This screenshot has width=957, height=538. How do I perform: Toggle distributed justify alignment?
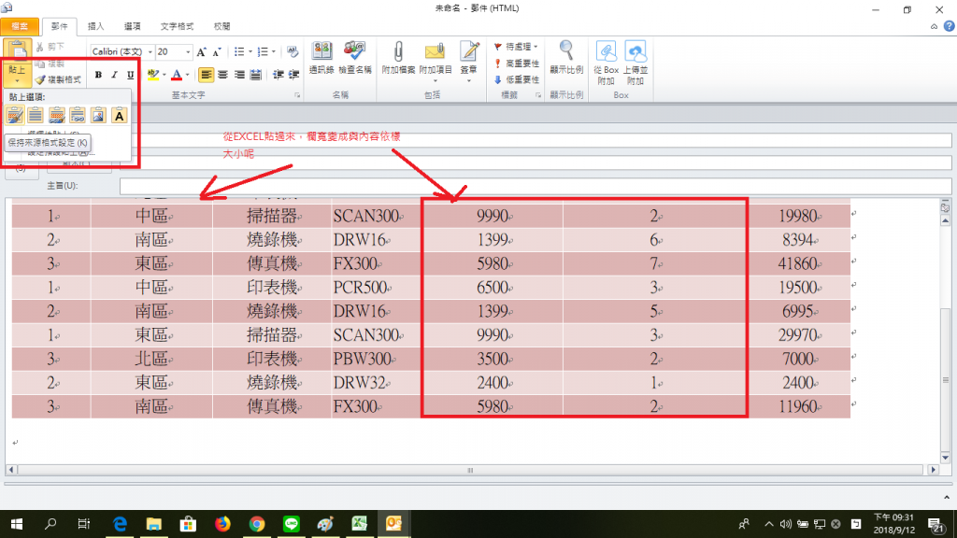point(256,75)
